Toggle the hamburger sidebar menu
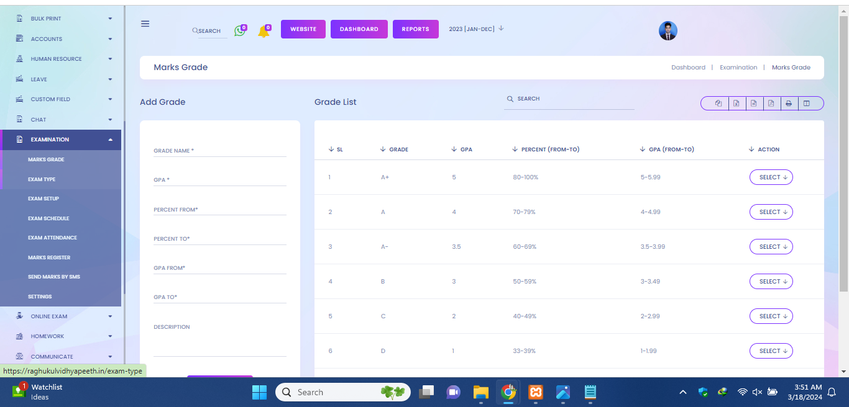 (145, 24)
